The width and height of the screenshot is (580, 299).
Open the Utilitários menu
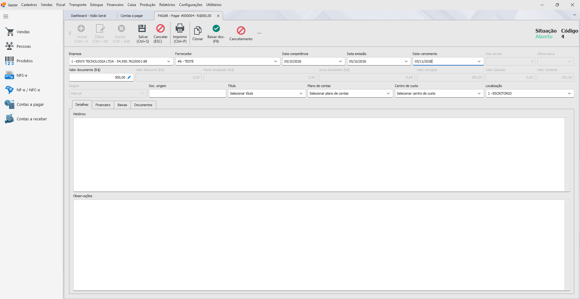pos(214,5)
